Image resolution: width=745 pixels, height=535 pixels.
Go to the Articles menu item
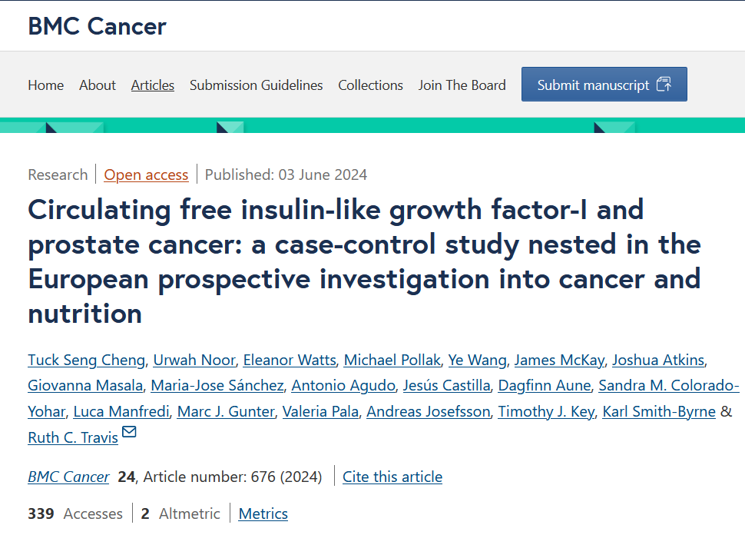[x=153, y=85]
